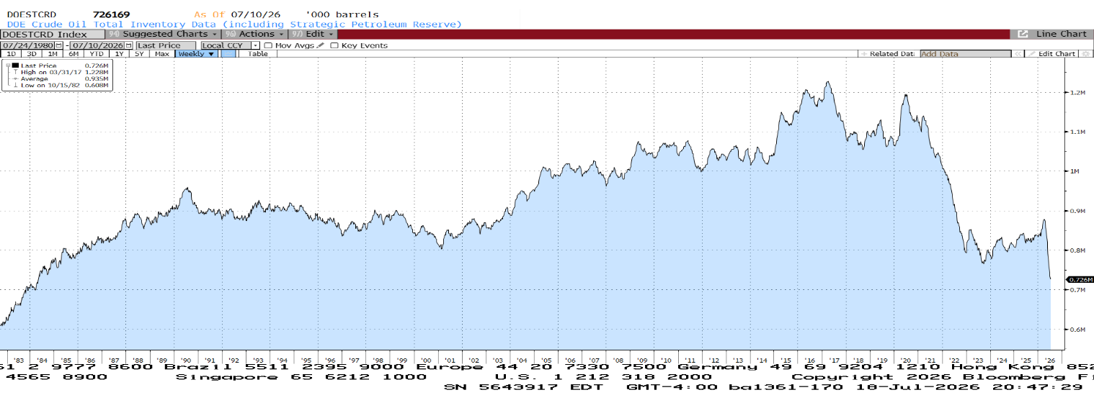Click the chart settings gear icon
The image size is (1094, 408).
pos(1086,54)
